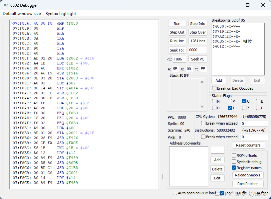Focus the X register field showing 00
271x199 pixels.
click(x=189, y=69)
